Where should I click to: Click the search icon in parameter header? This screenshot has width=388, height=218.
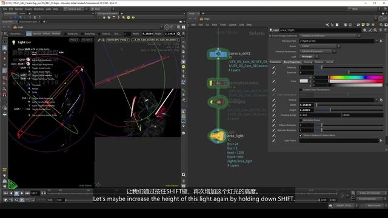click(375, 30)
